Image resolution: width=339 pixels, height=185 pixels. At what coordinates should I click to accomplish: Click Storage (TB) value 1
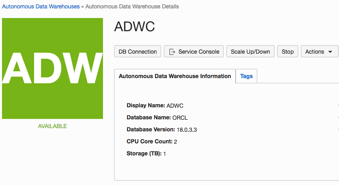tap(165, 154)
